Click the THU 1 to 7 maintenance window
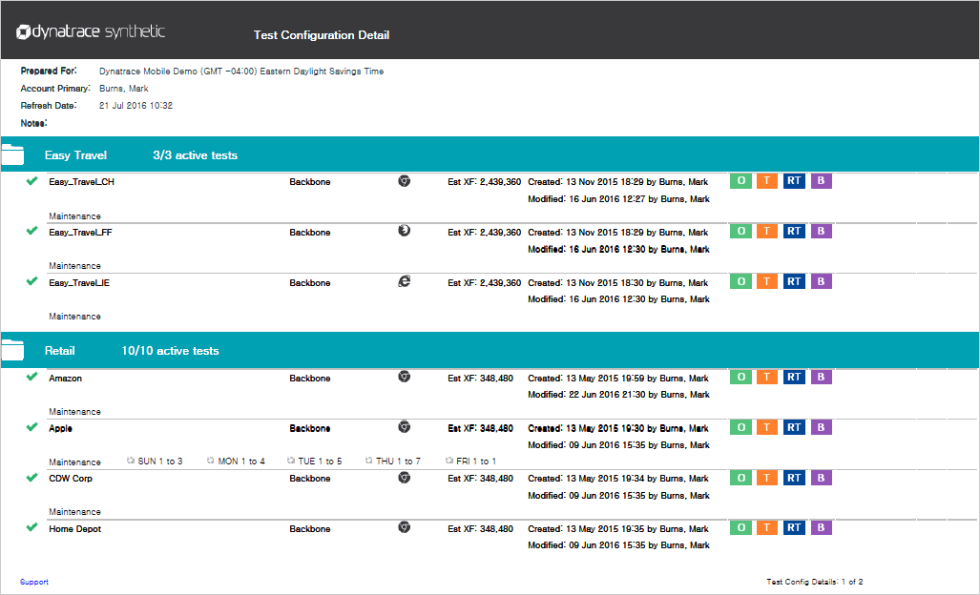 tap(392, 462)
